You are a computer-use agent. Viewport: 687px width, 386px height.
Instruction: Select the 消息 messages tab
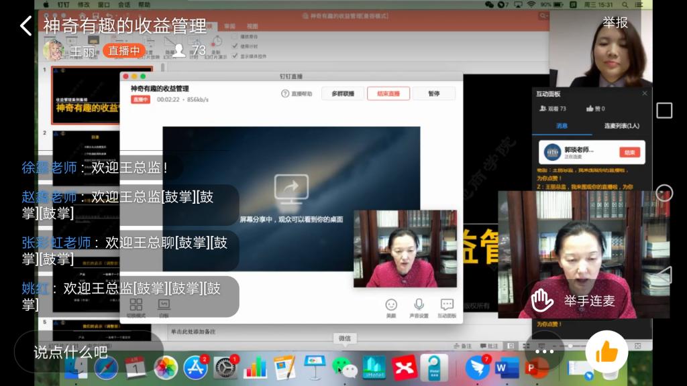click(562, 126)
